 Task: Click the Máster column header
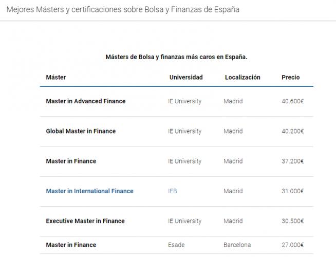(56, 78)
